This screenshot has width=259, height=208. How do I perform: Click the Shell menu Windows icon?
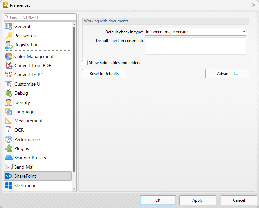coord(9,185)
